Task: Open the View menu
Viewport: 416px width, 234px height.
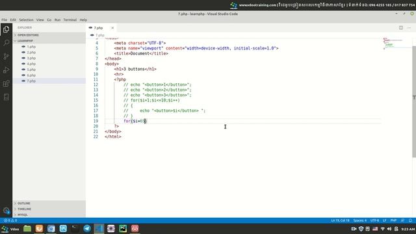Action: (x=40, y=20)
